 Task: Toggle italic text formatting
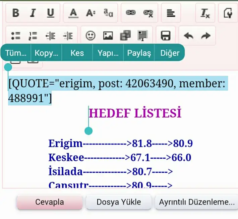[x=33, y=13]
